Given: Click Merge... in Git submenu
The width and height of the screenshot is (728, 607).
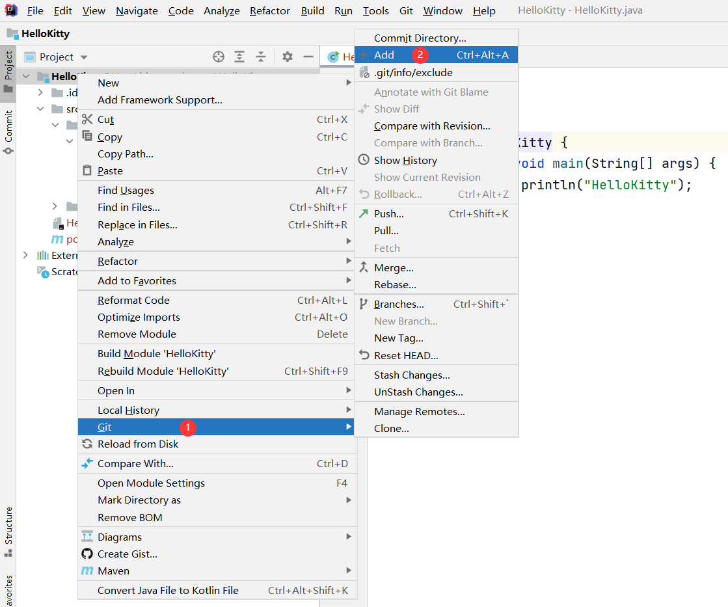Looking at the screenshot, I should pos(436,268).
